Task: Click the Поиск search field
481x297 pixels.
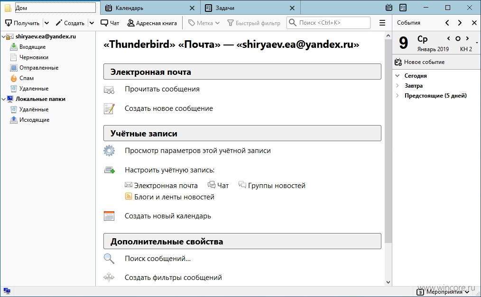Action: [x=328, y=23]
